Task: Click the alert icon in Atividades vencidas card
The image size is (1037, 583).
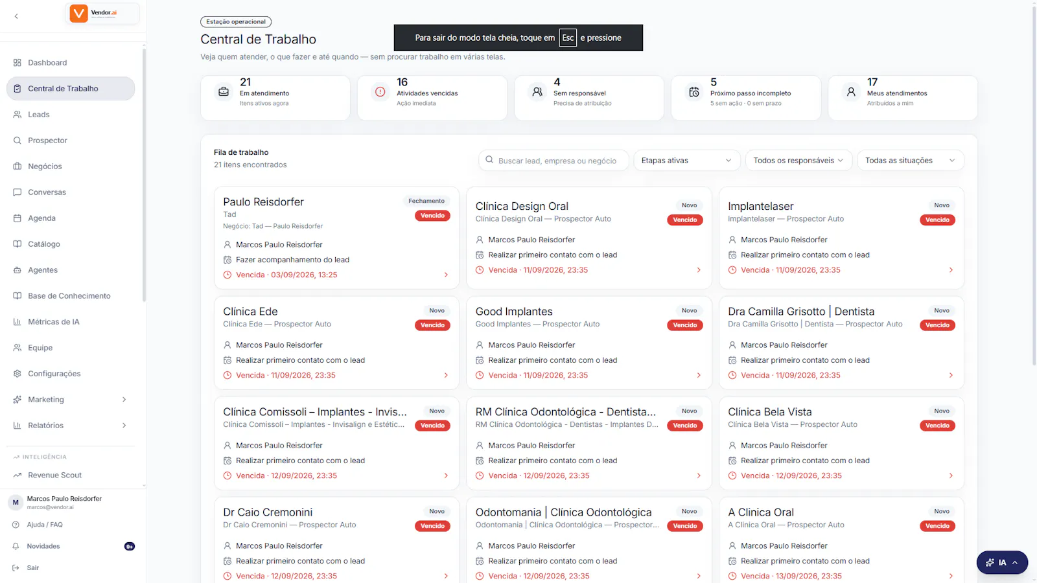Action: (x=380, y=92)
